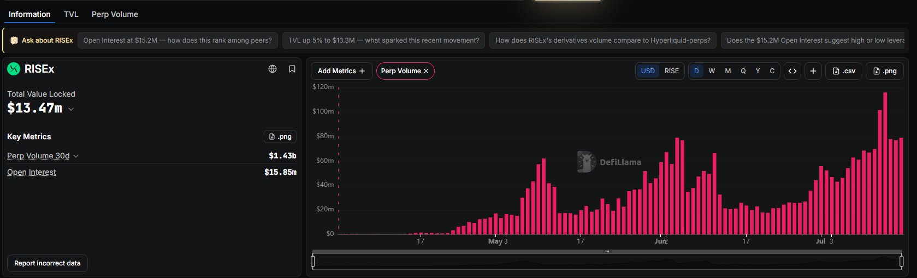This screenshot has width=917, height=278.
Task: Switch to the Perp Volume tab
Action: [115, 14]
